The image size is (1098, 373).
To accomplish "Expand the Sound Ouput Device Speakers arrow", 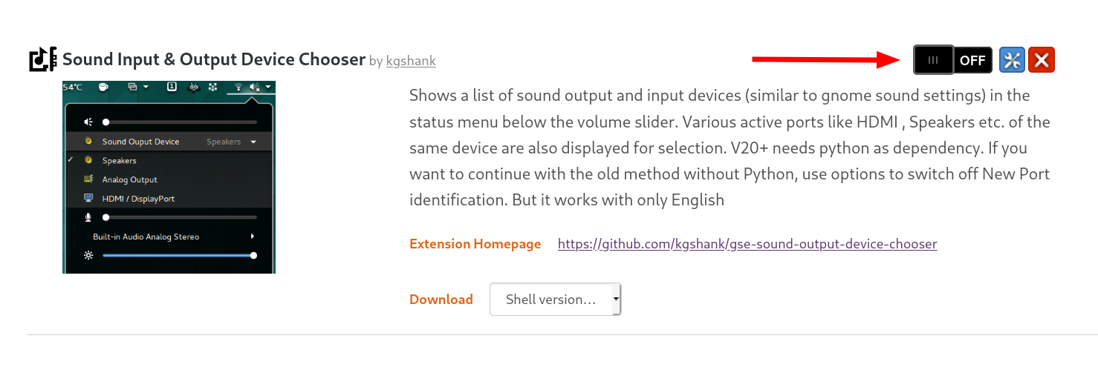I will click(x=253, y=142).
